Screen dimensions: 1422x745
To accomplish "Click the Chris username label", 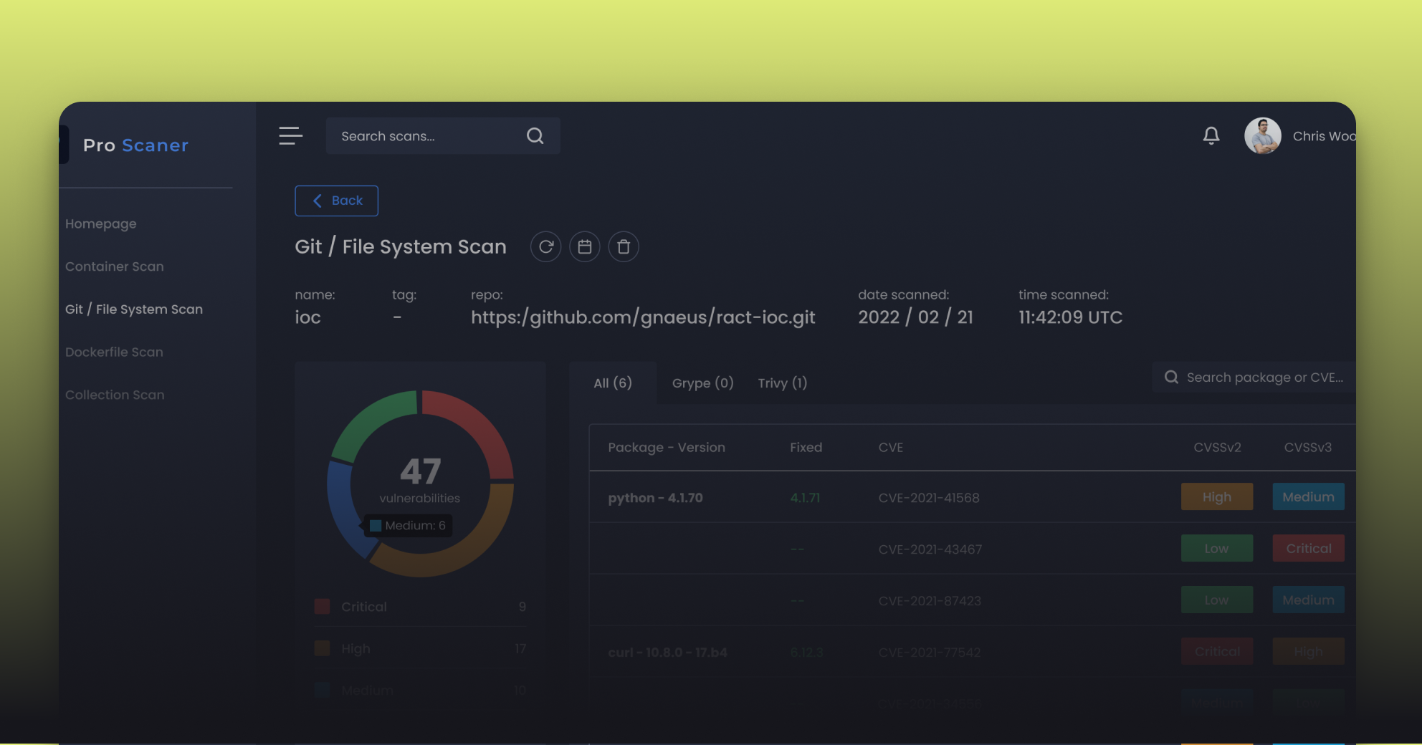I will (1324, 136).
